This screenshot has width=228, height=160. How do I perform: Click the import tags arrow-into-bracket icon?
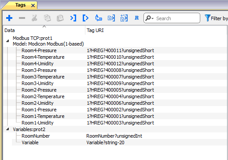pyautogui.click(x=73, y=18)
